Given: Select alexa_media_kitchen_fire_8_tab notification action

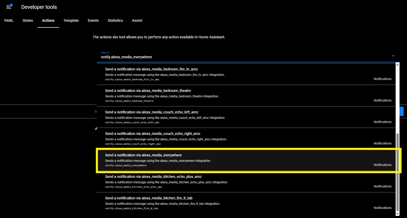Looking at the screenshot, I should point(246,203).
